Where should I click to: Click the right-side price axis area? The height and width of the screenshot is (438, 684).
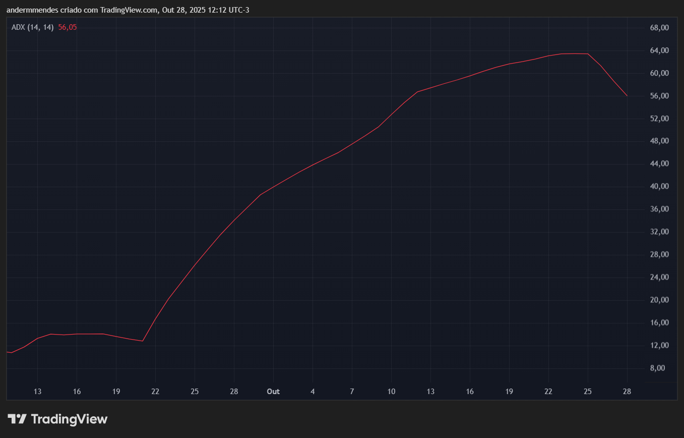tap(659, 202)
